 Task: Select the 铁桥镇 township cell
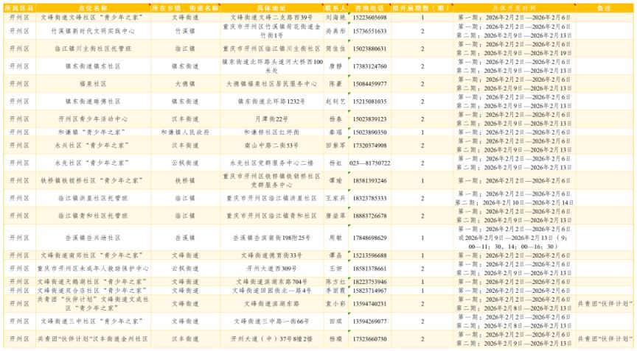[185, 181]
